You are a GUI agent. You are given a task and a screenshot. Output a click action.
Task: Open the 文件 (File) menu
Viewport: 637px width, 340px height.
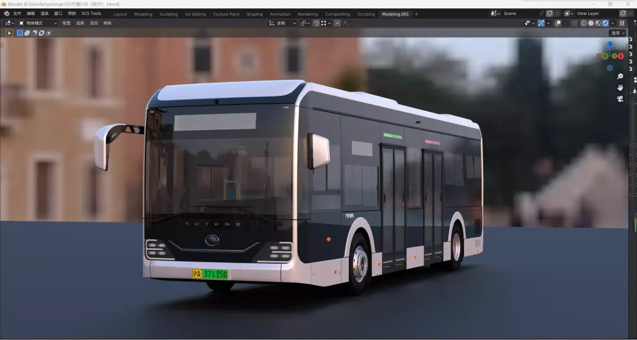click(x=18, y=14)
